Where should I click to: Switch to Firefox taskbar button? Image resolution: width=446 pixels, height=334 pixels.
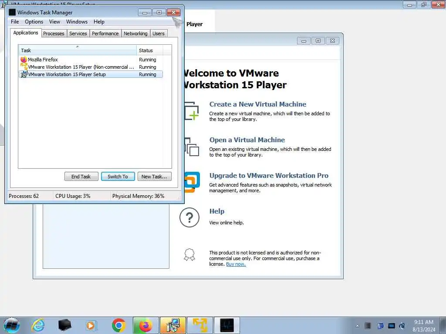[x=145, y=325]
